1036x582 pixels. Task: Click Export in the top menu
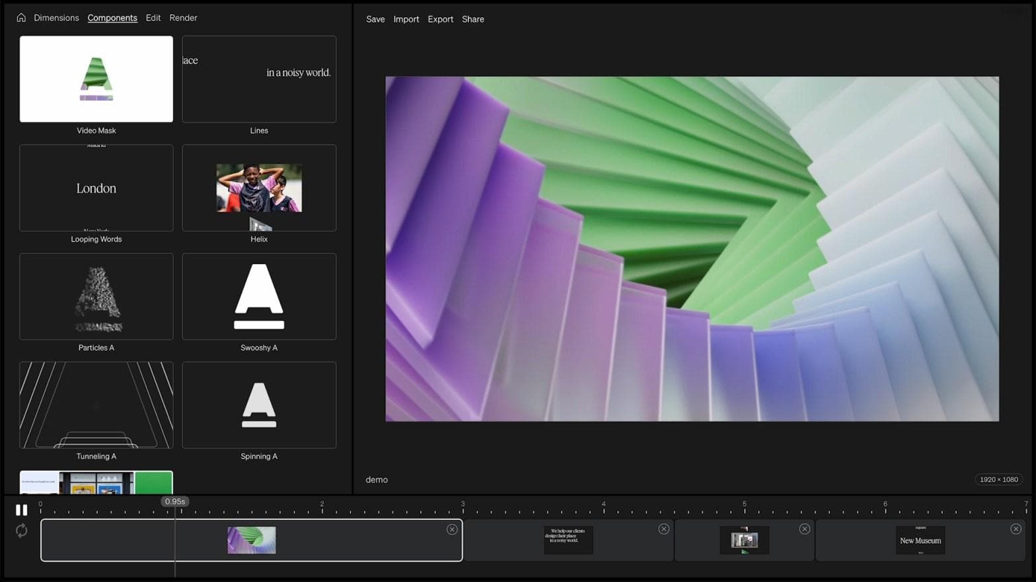[x=441, y=19]
